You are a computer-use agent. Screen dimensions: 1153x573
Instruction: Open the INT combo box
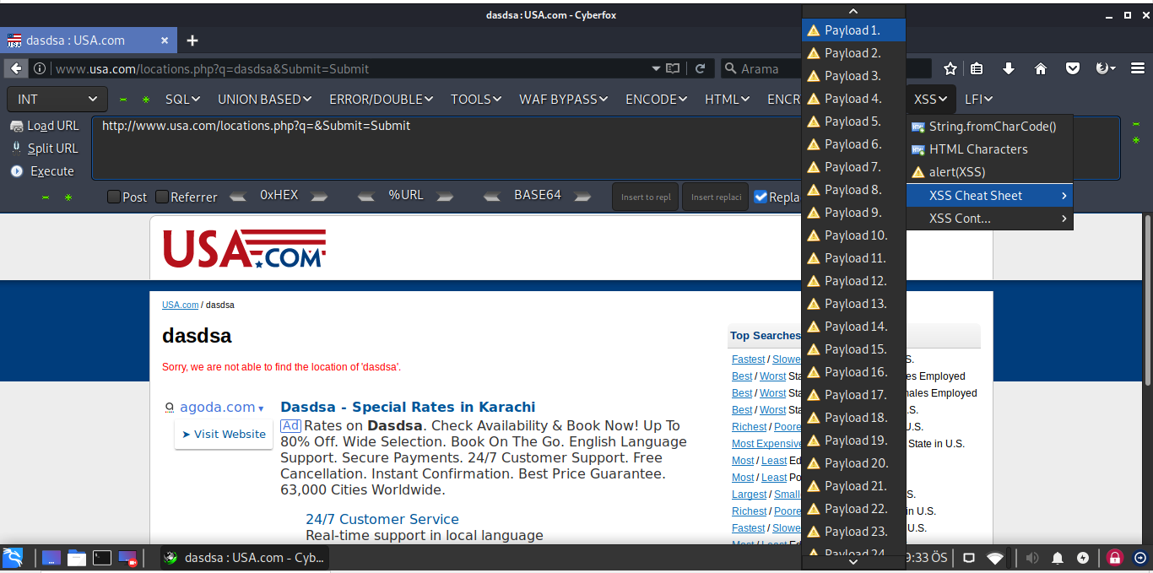[57, 99]
